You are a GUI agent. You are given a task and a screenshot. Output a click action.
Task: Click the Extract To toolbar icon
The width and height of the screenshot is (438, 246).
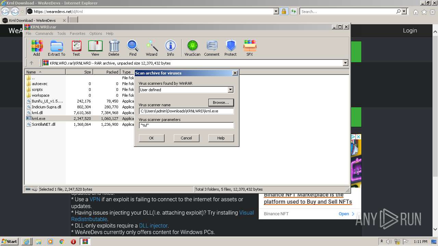click(56, 48)
